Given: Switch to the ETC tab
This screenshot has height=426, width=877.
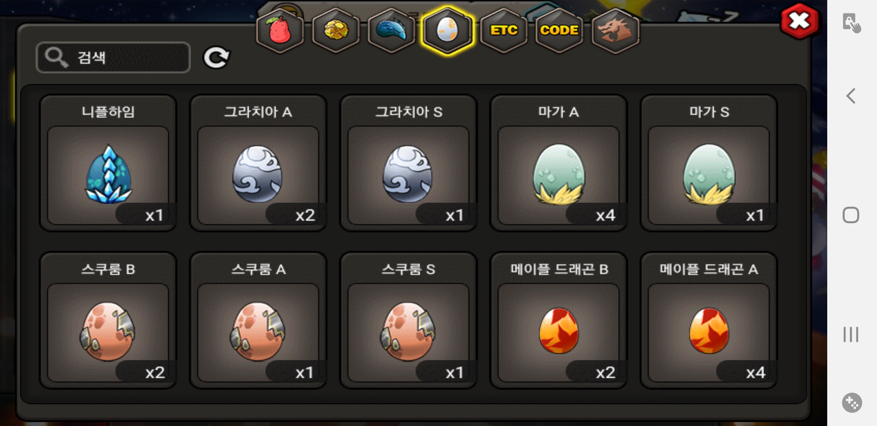Looking at the screenshot, I should (x=504, y=31).
